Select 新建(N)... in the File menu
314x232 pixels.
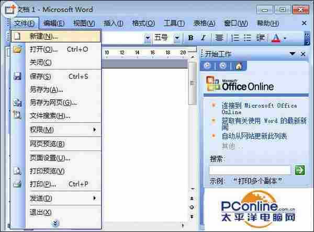44,36
